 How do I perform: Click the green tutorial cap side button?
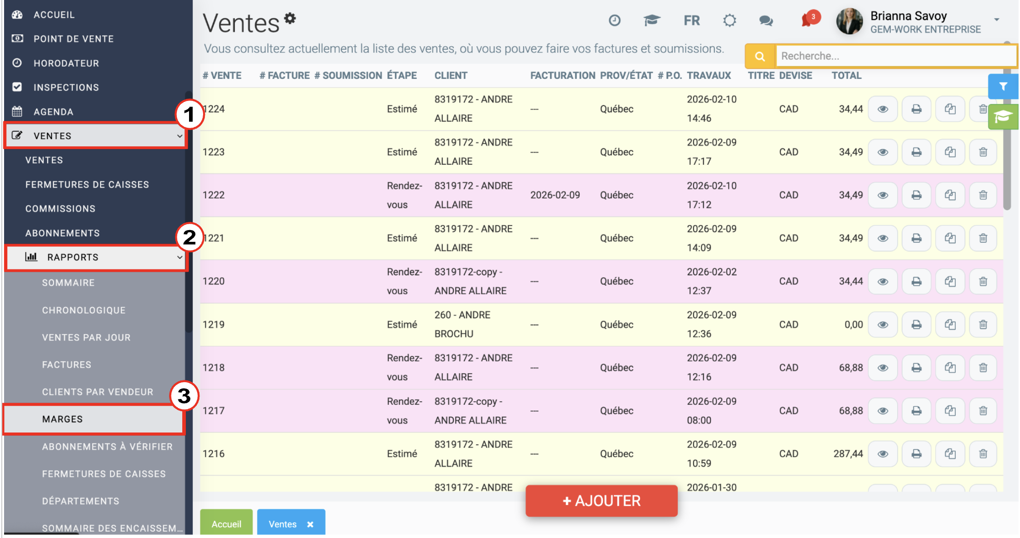1003,117
